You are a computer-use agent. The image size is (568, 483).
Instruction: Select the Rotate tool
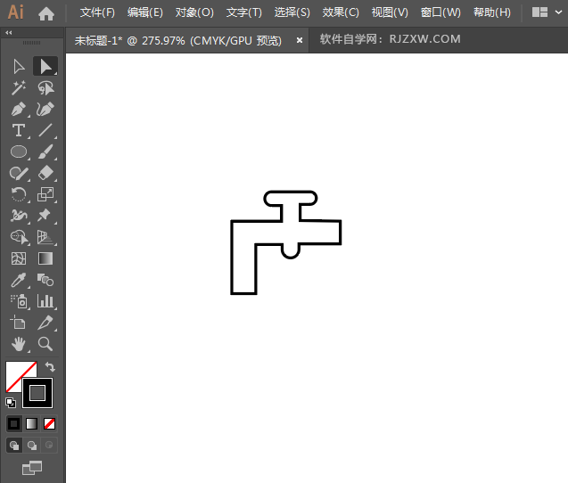pos(19,194)
